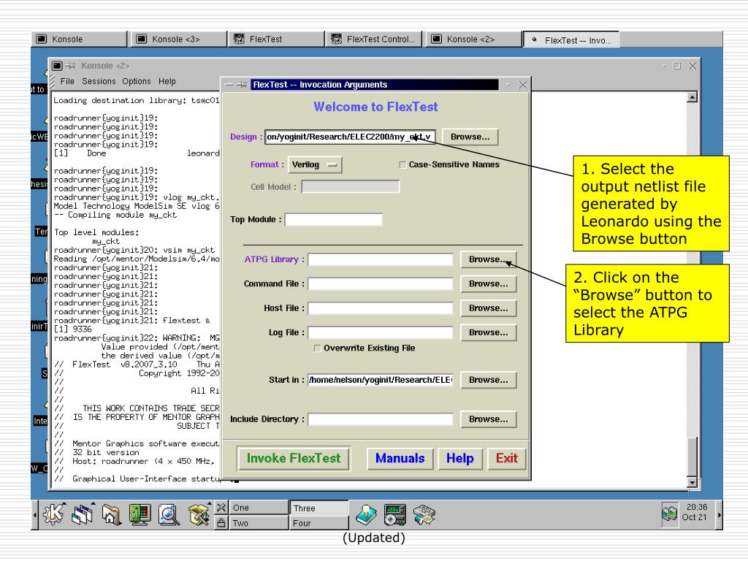Launch the terminal monitor icon in panel
748x561 pixels.
click(140, 514)
